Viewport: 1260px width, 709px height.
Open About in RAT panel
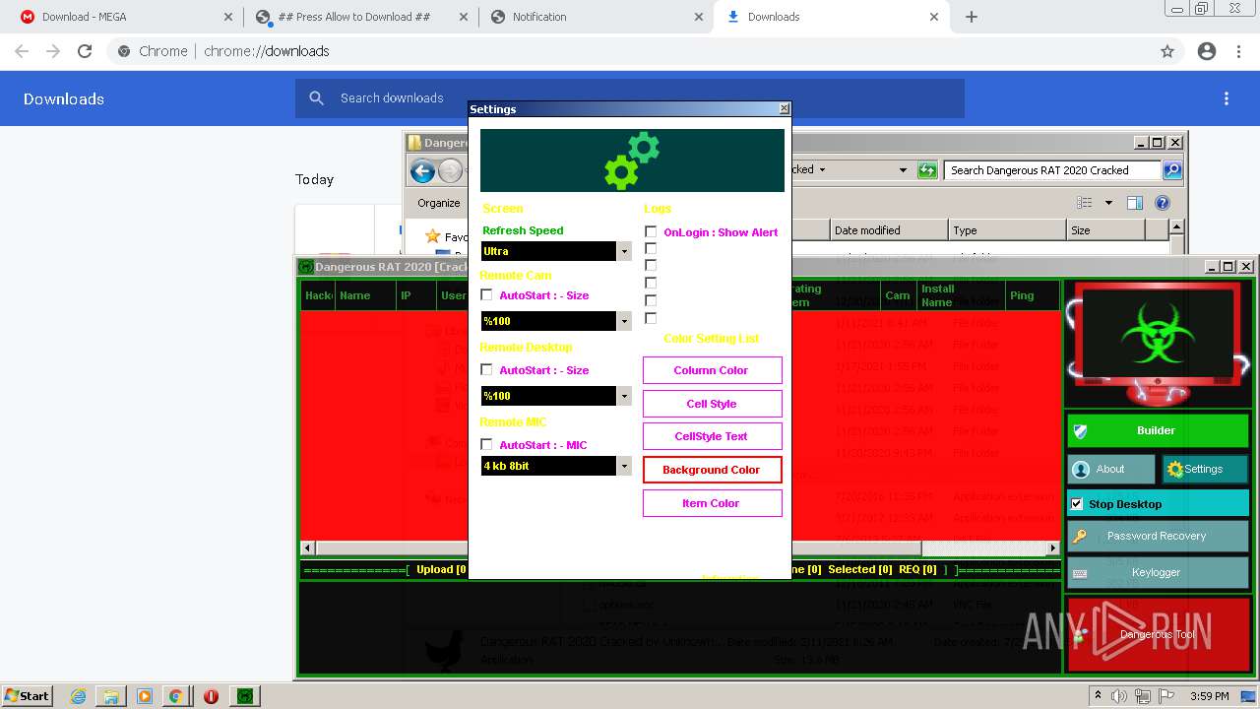pyautogui.click(x=1111, y=469)
